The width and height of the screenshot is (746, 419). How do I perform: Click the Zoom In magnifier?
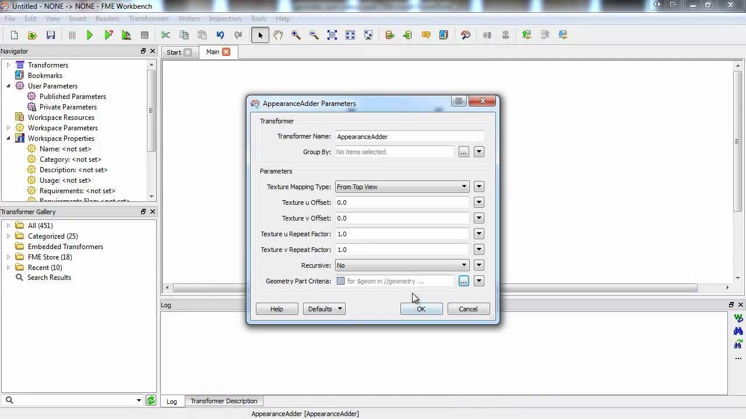click(296, 35)
